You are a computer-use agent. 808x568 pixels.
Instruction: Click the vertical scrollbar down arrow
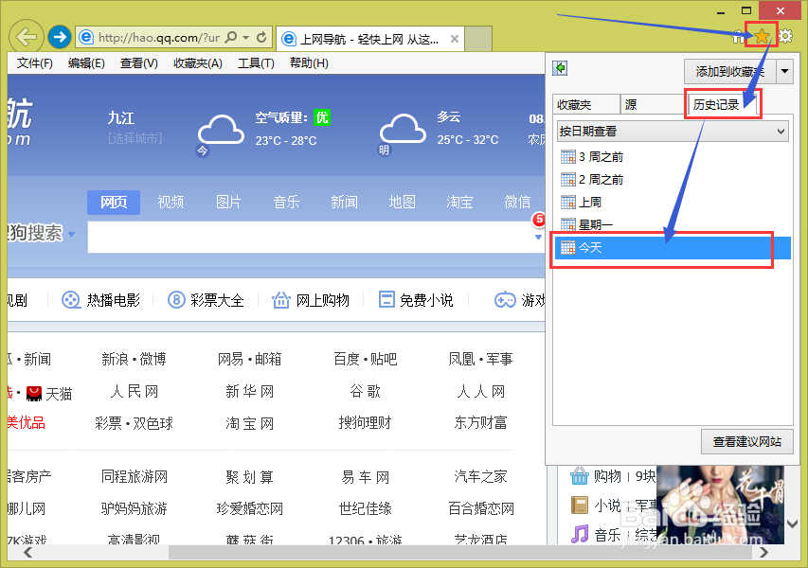click(793, 524)
